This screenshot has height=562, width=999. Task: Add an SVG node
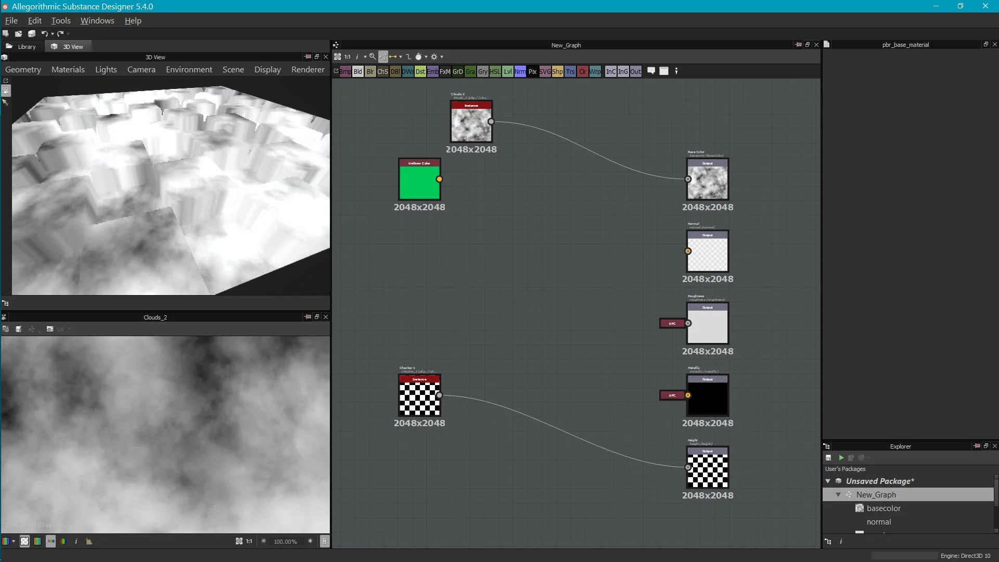545,72
